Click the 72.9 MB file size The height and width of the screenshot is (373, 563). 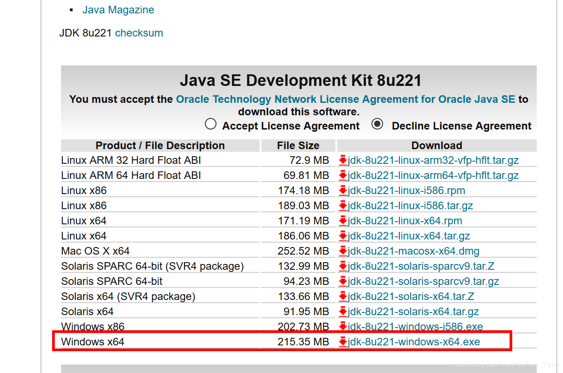pos(309,160)
